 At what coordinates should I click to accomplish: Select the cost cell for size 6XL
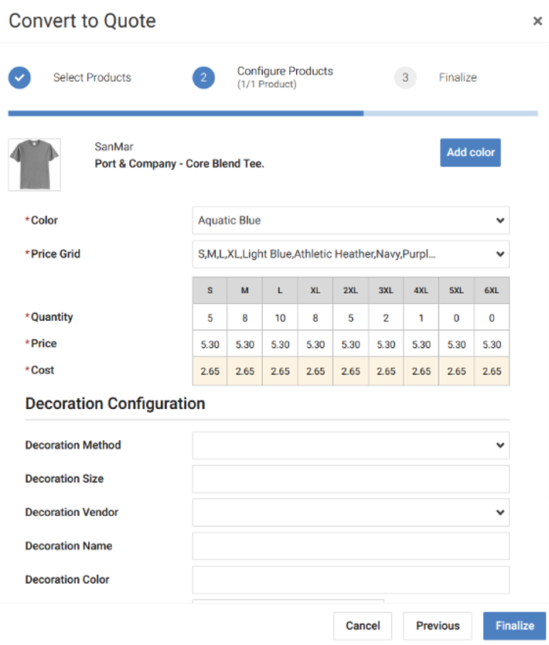click(x=492, y=371)
